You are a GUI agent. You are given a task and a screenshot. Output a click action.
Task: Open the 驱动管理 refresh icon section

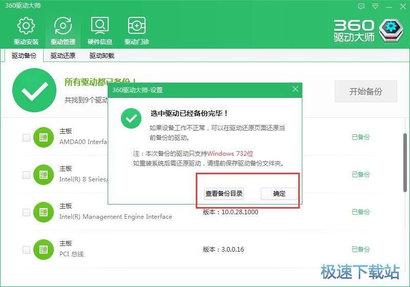coord(63,31)
